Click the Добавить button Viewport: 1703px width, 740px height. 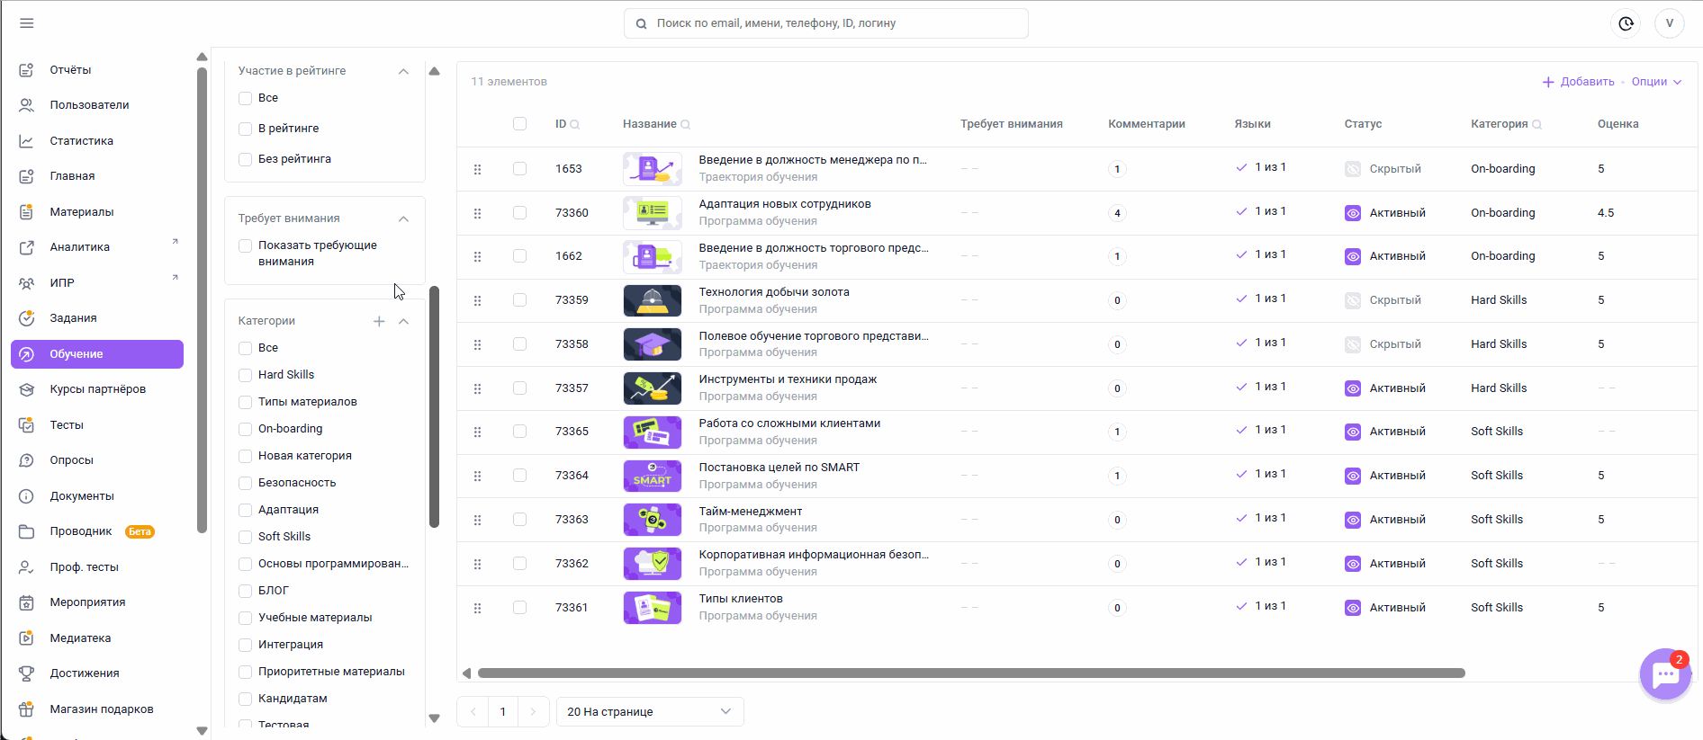[1579, 82]
